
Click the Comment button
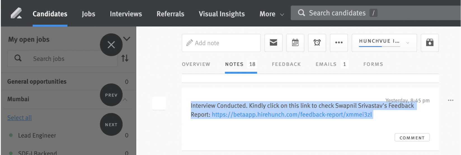(412, 138)
